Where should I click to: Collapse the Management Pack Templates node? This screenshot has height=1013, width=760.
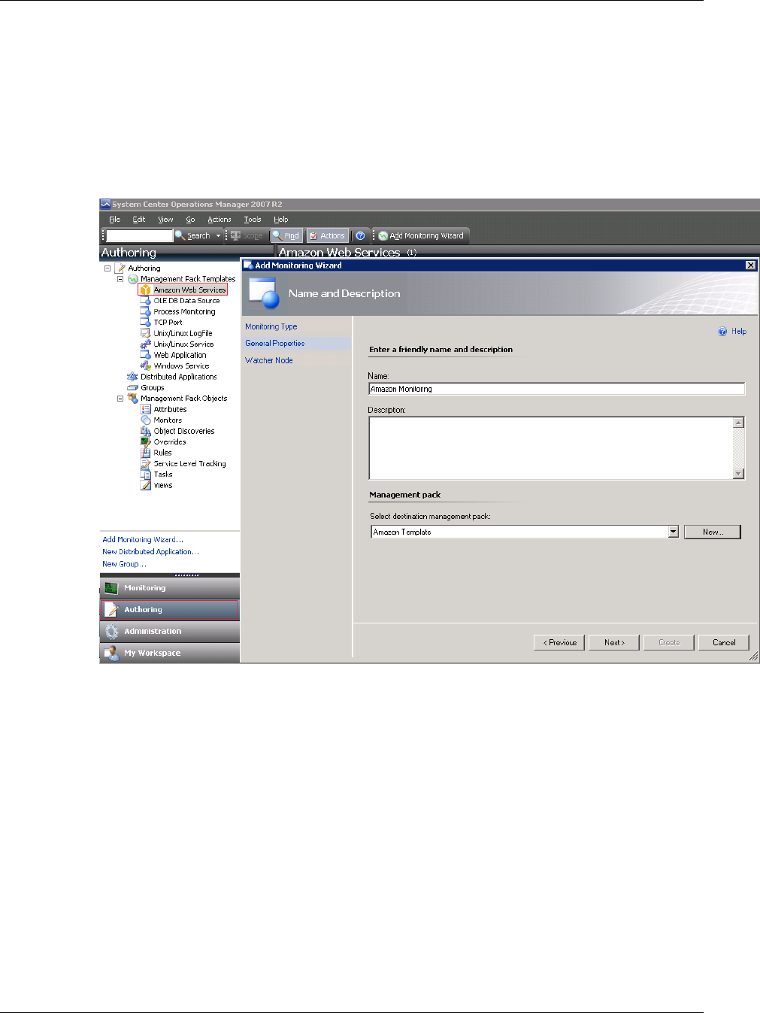pyautogui.click(x=120, y=279)
